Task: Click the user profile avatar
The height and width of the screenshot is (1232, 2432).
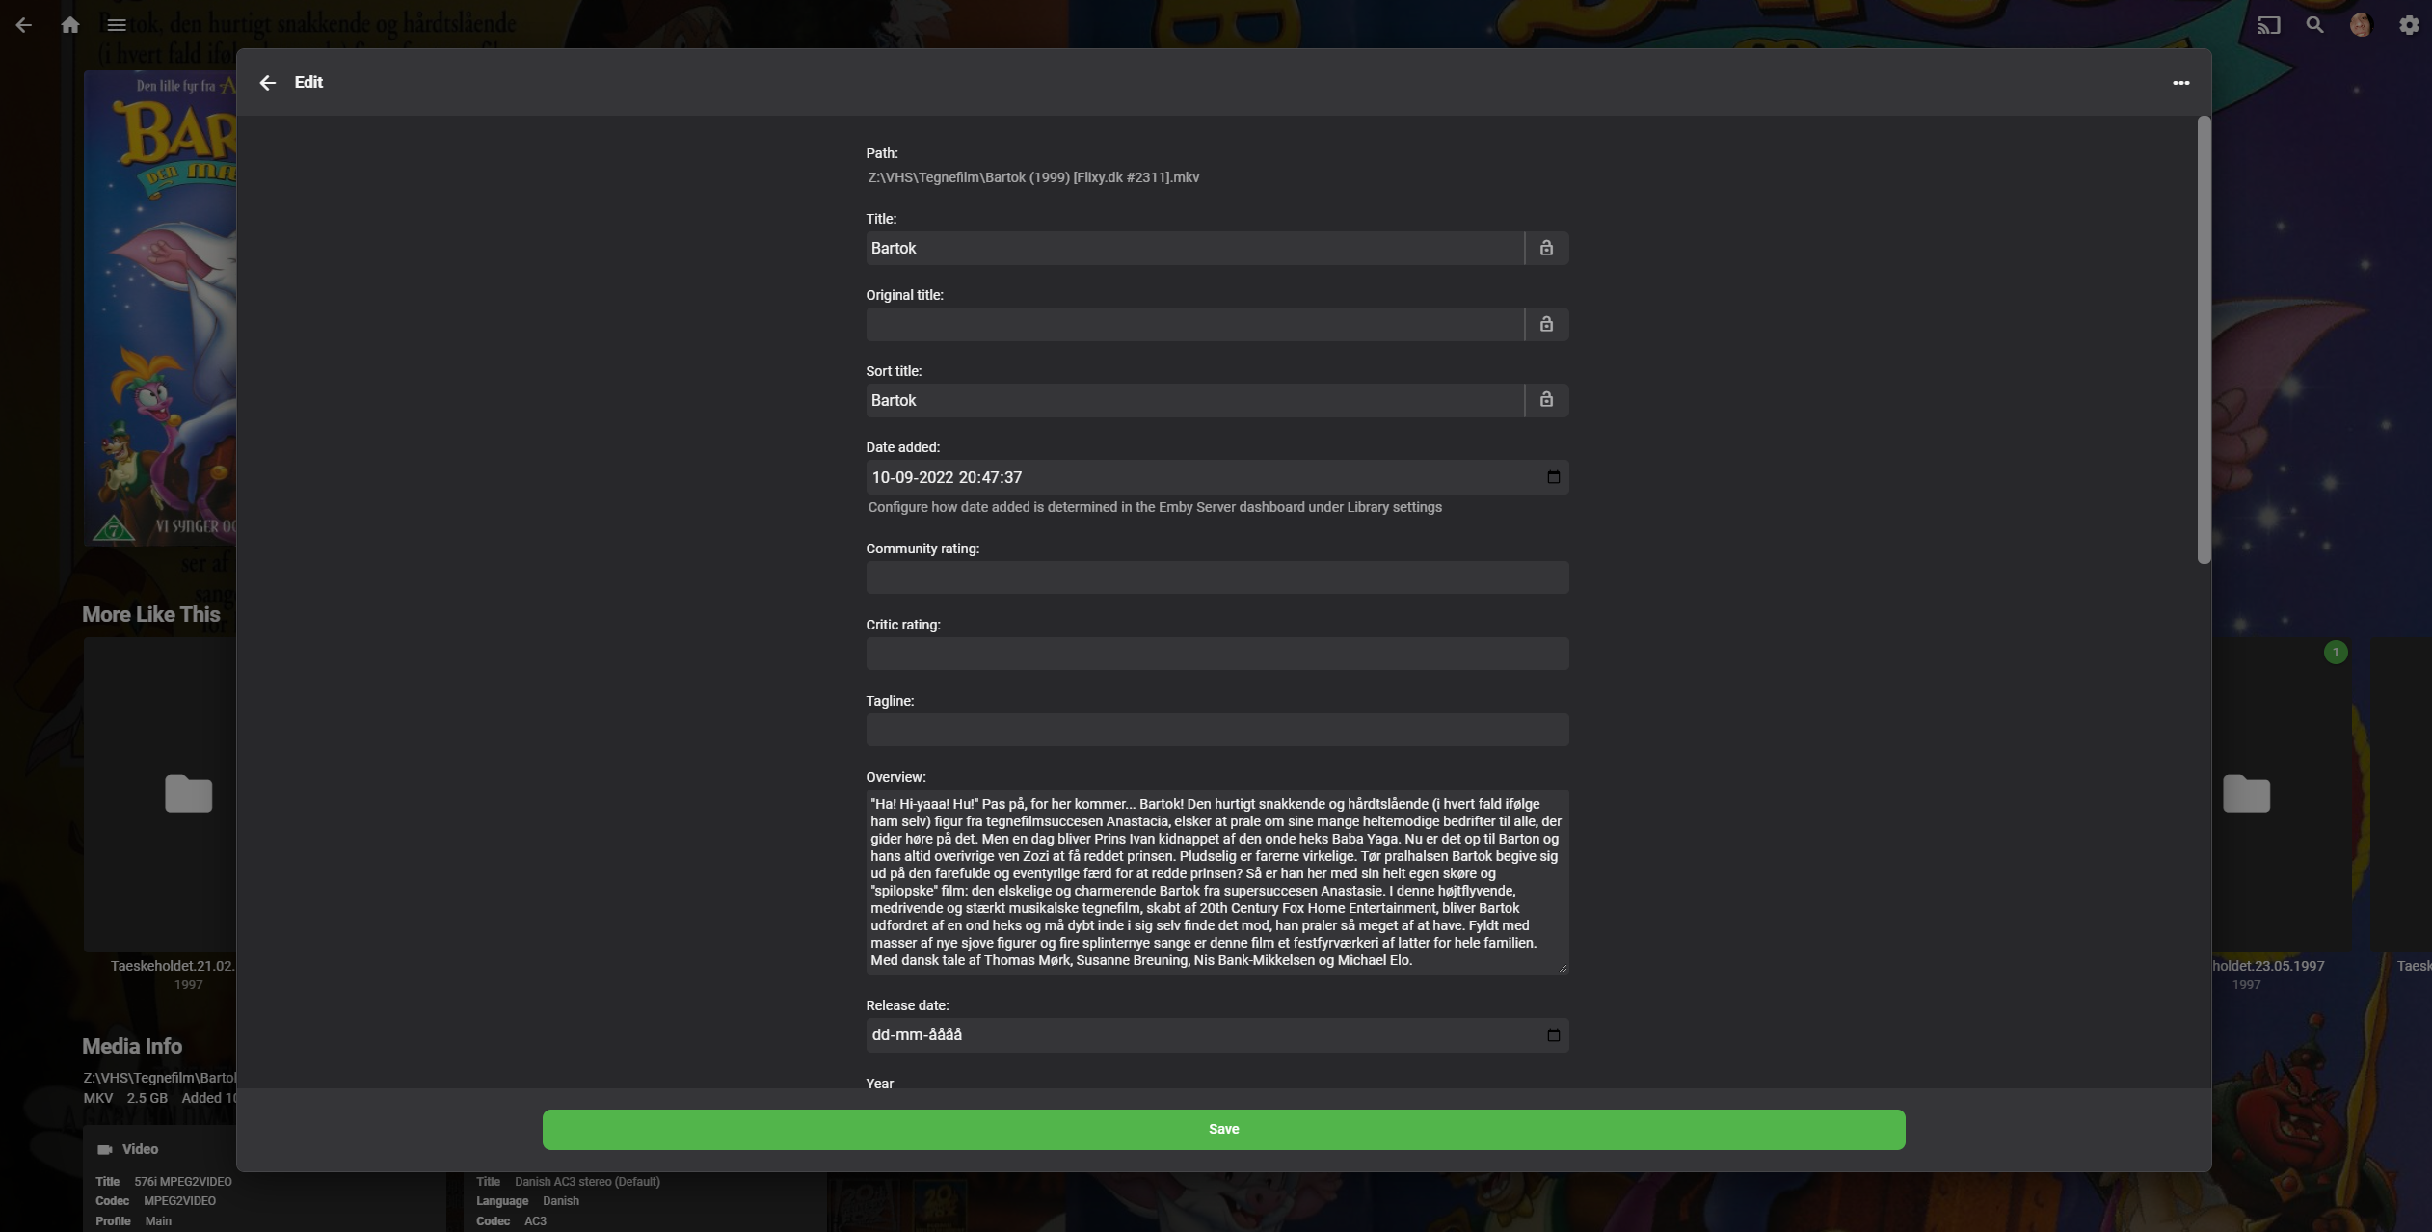Action: tap(2361, 24)
